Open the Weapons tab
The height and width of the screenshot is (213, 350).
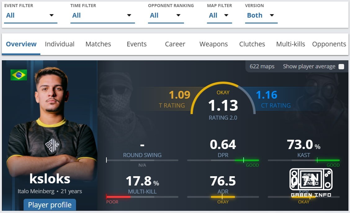213,44
